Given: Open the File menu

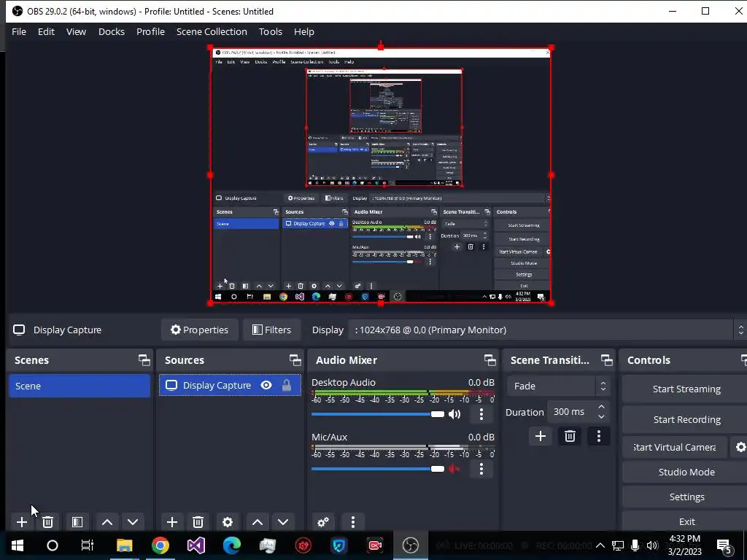Looking at the screenshot, I should click(19, 31).
